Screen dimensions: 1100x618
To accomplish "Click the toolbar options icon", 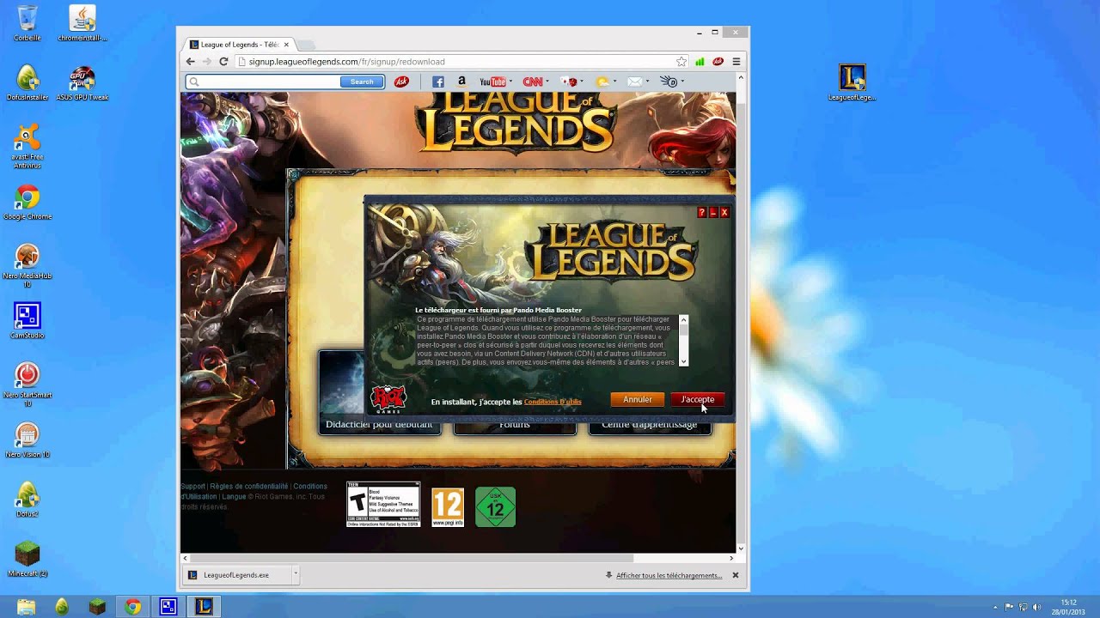I will 669,82.
